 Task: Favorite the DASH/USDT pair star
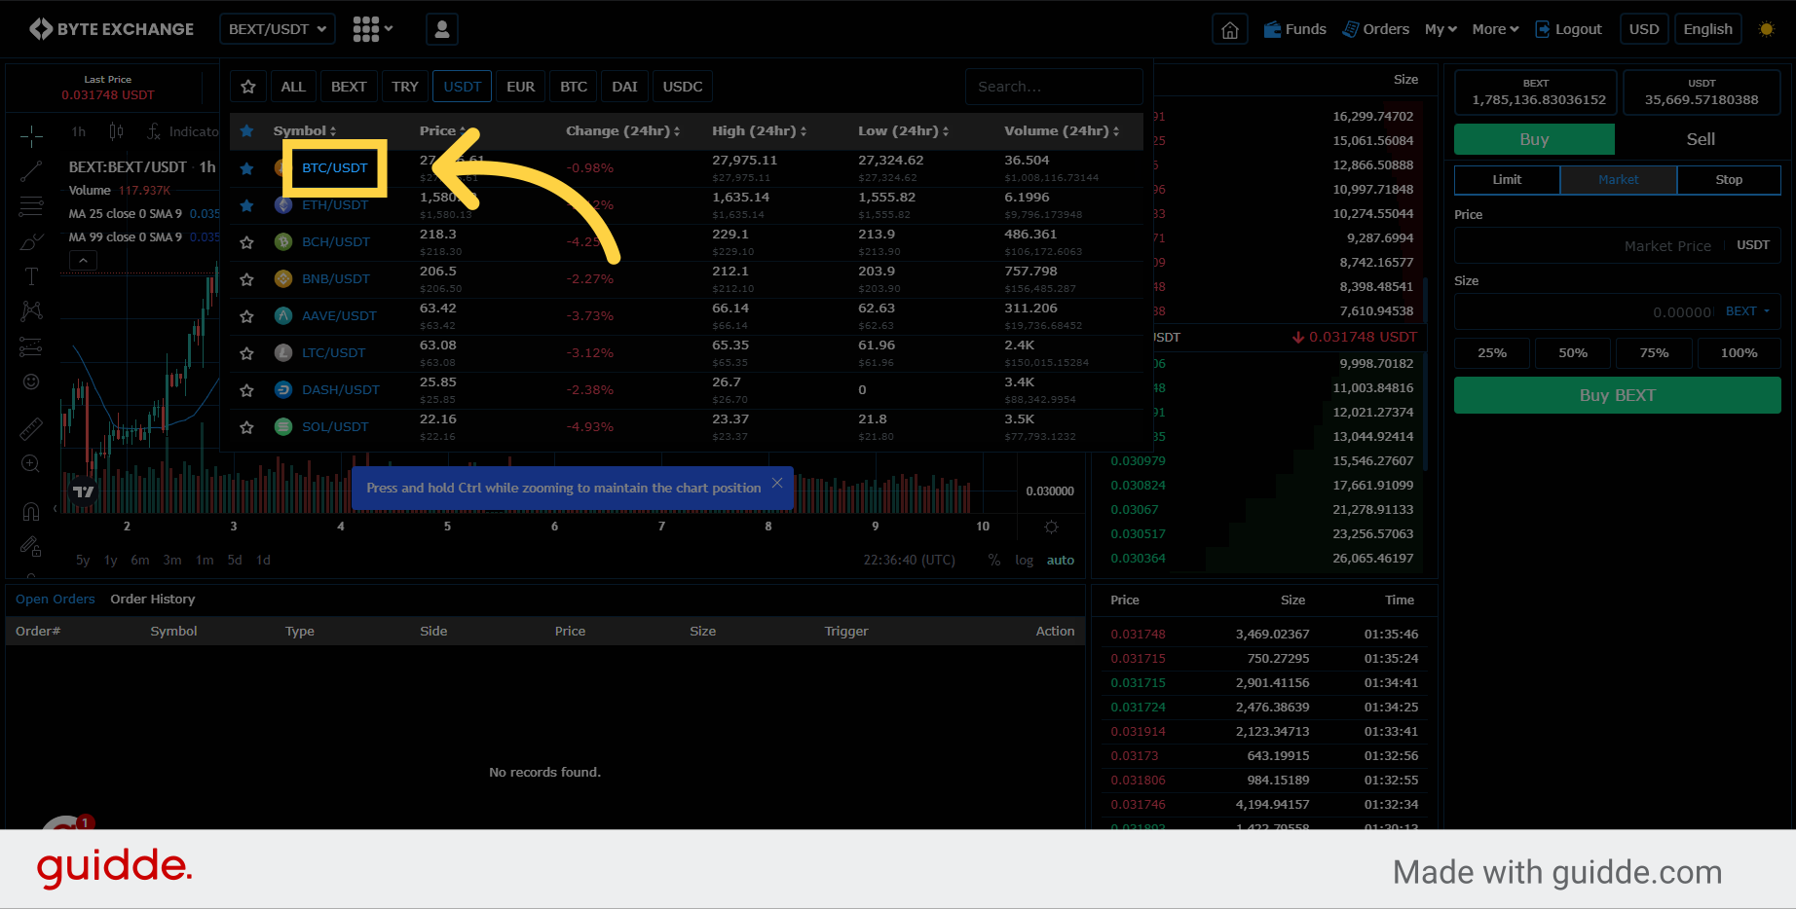[x=247, y=390]
